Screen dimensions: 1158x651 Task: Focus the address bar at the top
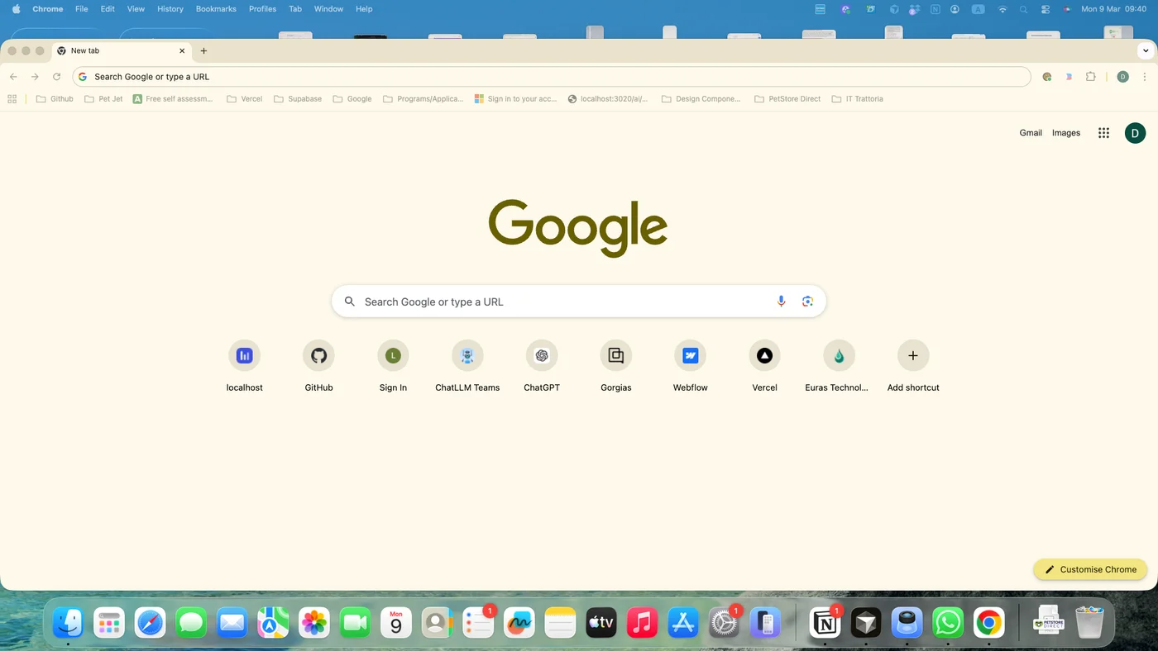click(552, 77)
